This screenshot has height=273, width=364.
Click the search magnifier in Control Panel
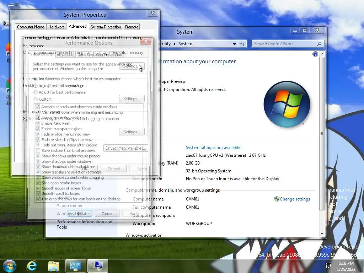[320, 44]
